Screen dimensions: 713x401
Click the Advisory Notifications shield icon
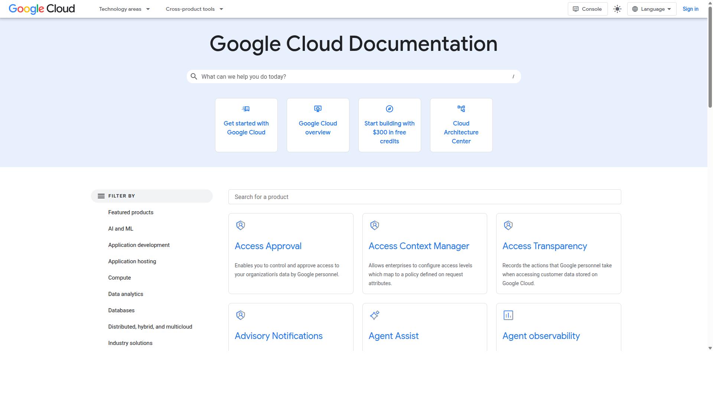click(241, 315)
